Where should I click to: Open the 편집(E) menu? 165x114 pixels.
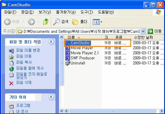tap(28, 12)
